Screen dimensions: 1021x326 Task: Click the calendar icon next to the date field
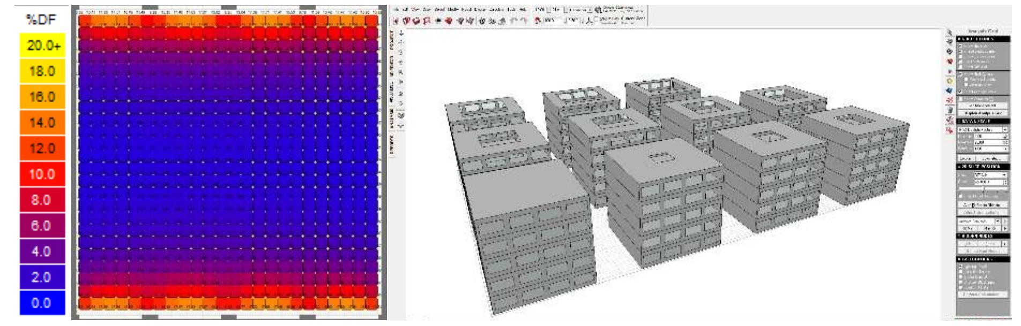click(598, 10)
